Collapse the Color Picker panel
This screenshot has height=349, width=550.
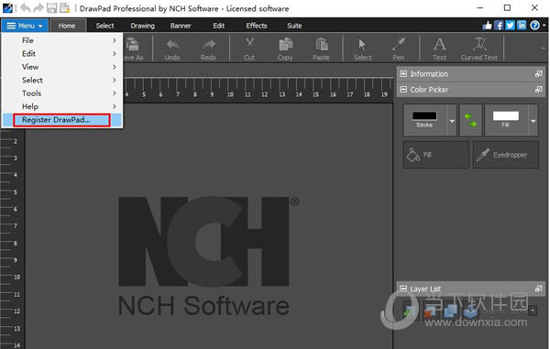(x=403, y=90)
